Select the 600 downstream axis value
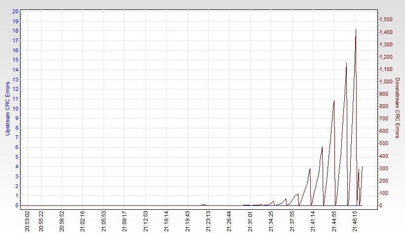405x233 pixels. point(384,131)
